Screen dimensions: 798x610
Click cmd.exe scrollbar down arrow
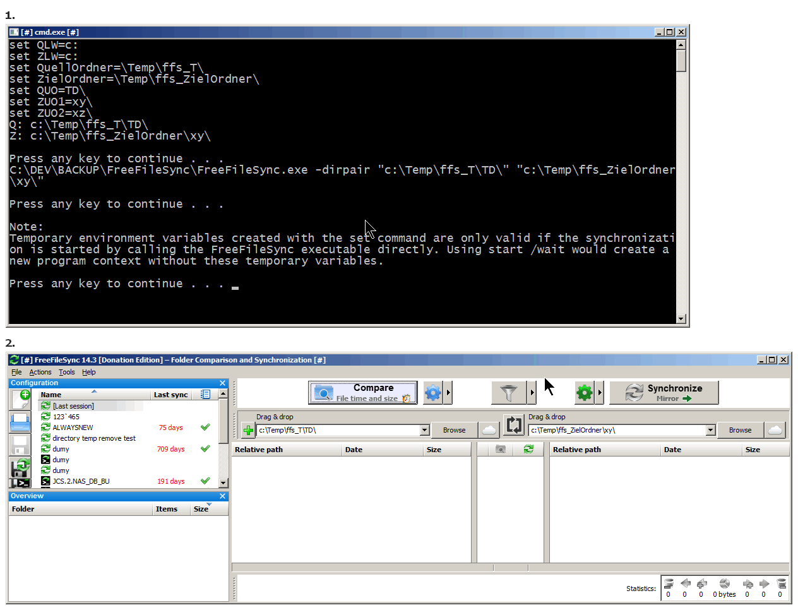681,319
